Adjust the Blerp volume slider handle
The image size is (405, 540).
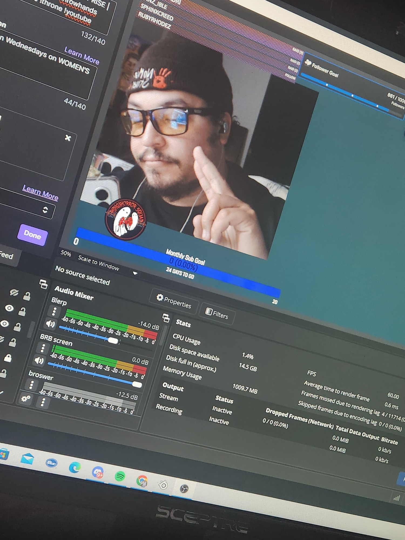113,340
